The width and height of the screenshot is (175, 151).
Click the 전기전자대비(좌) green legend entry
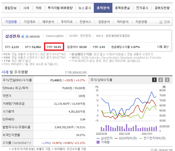point(152,138)
